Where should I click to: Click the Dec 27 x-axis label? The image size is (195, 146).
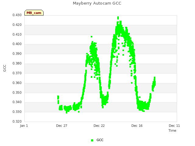point(62,126)
